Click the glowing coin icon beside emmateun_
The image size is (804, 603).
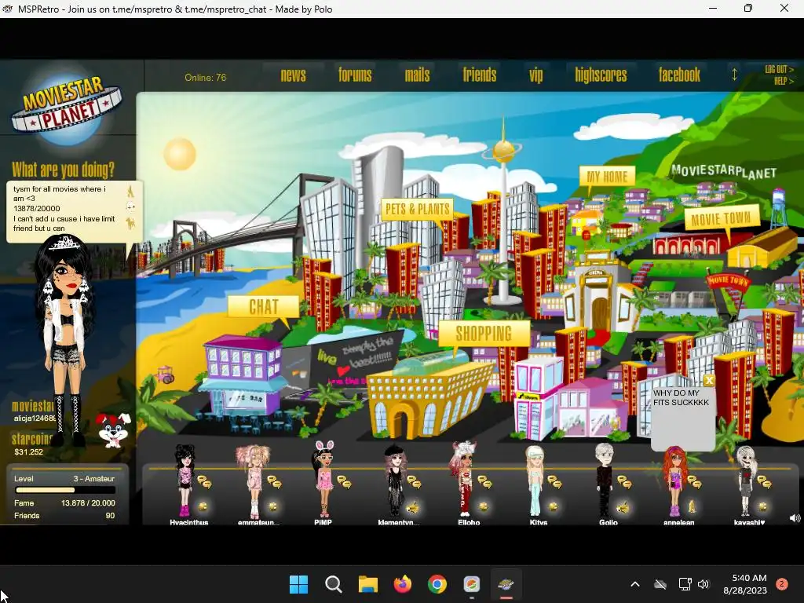[272, 506]
